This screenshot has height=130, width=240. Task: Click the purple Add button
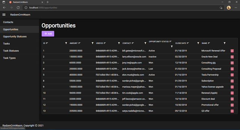[x=48, y=34]
